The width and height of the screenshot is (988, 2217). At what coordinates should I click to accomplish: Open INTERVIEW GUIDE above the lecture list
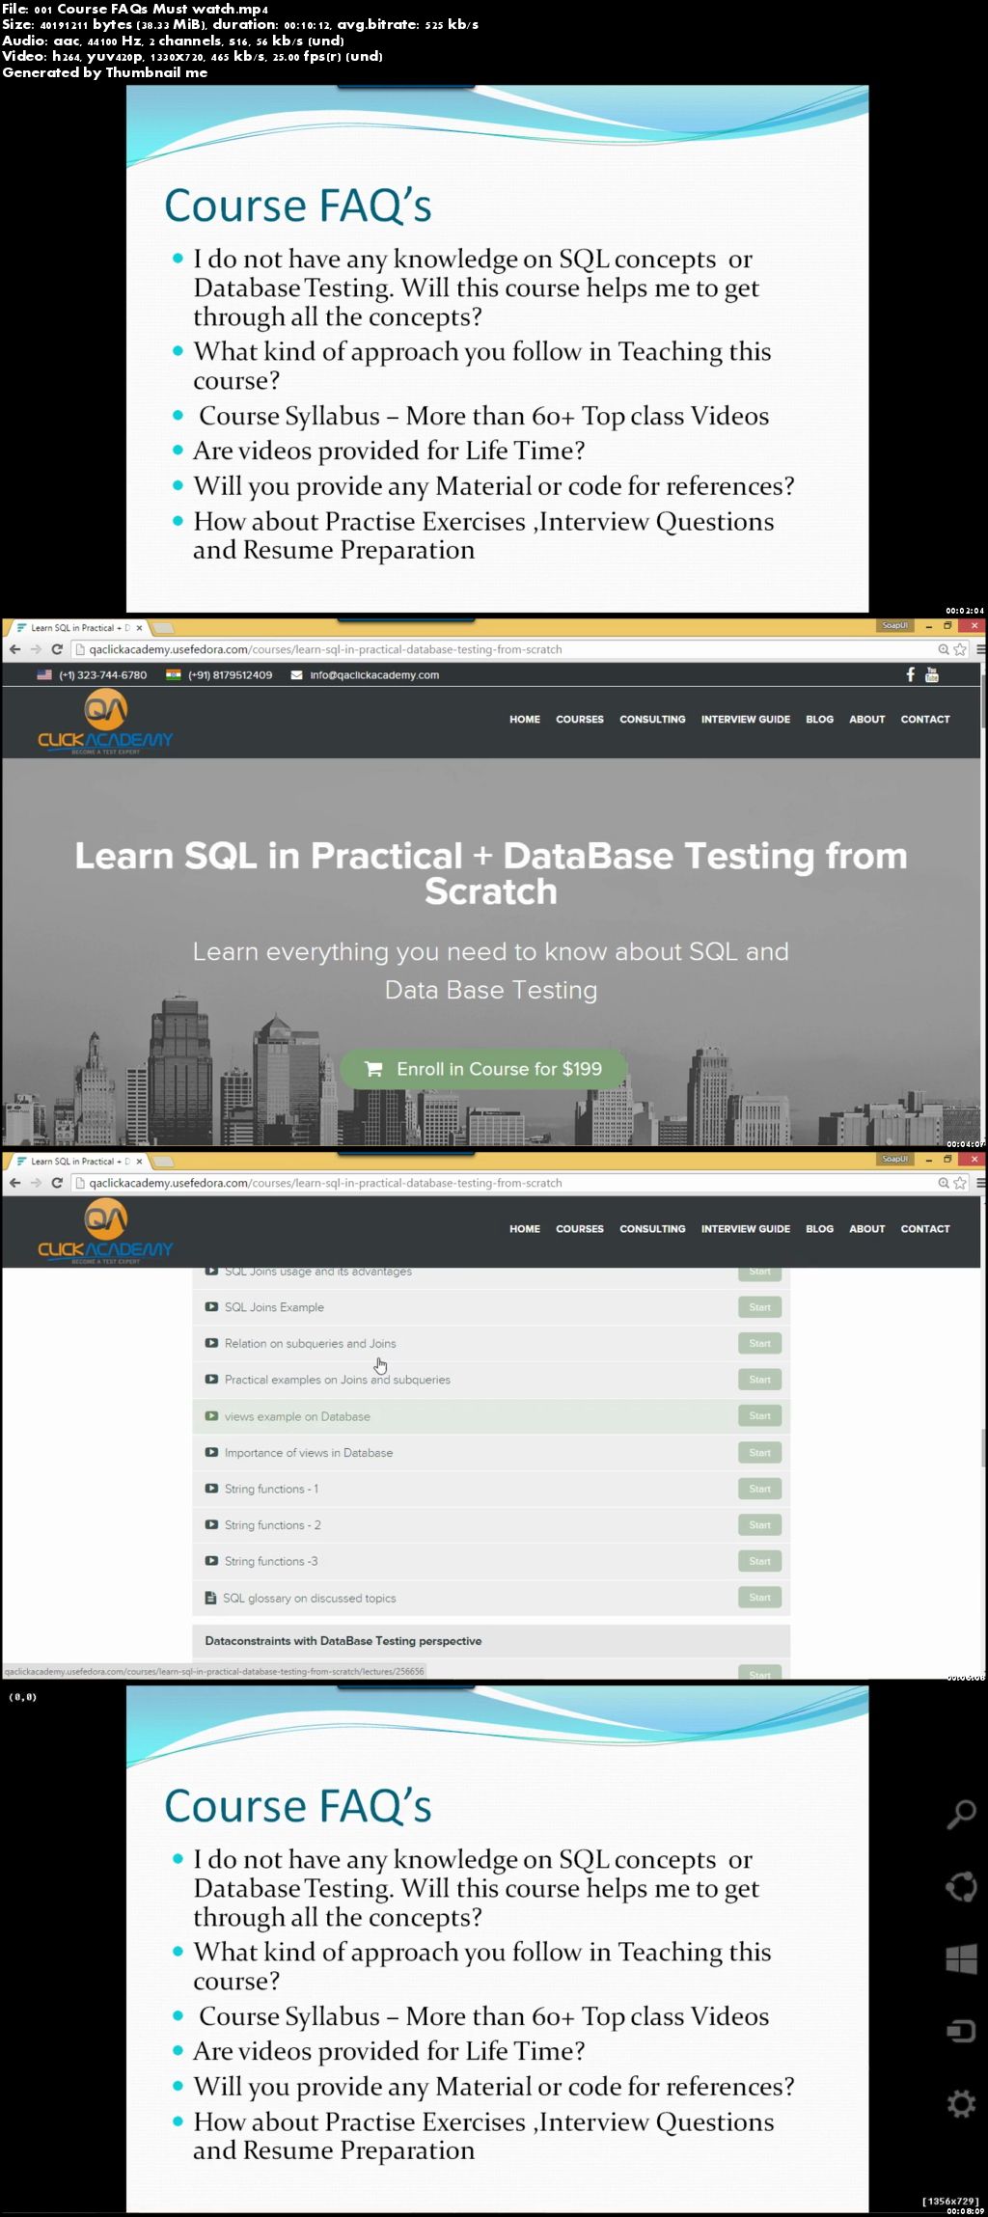[746, 1228]
